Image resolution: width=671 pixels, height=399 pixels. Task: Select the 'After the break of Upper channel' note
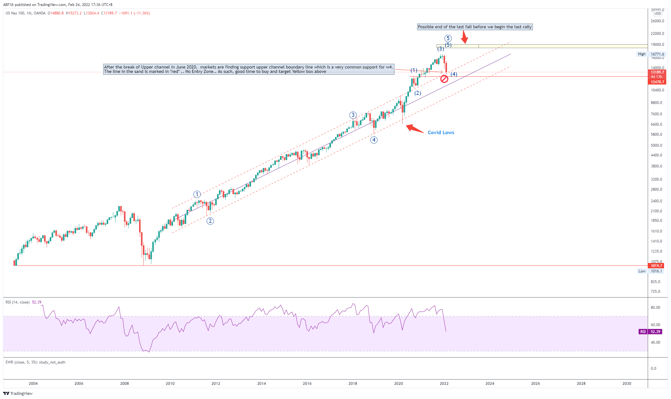click(249, 69)
